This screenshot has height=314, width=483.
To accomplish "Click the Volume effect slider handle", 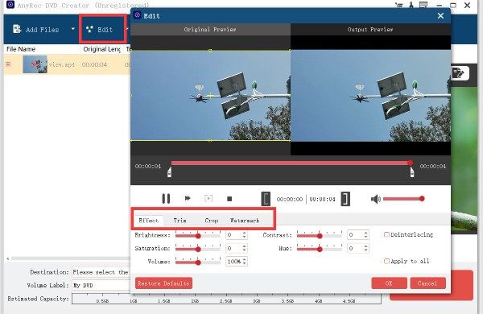I will 198,262.
